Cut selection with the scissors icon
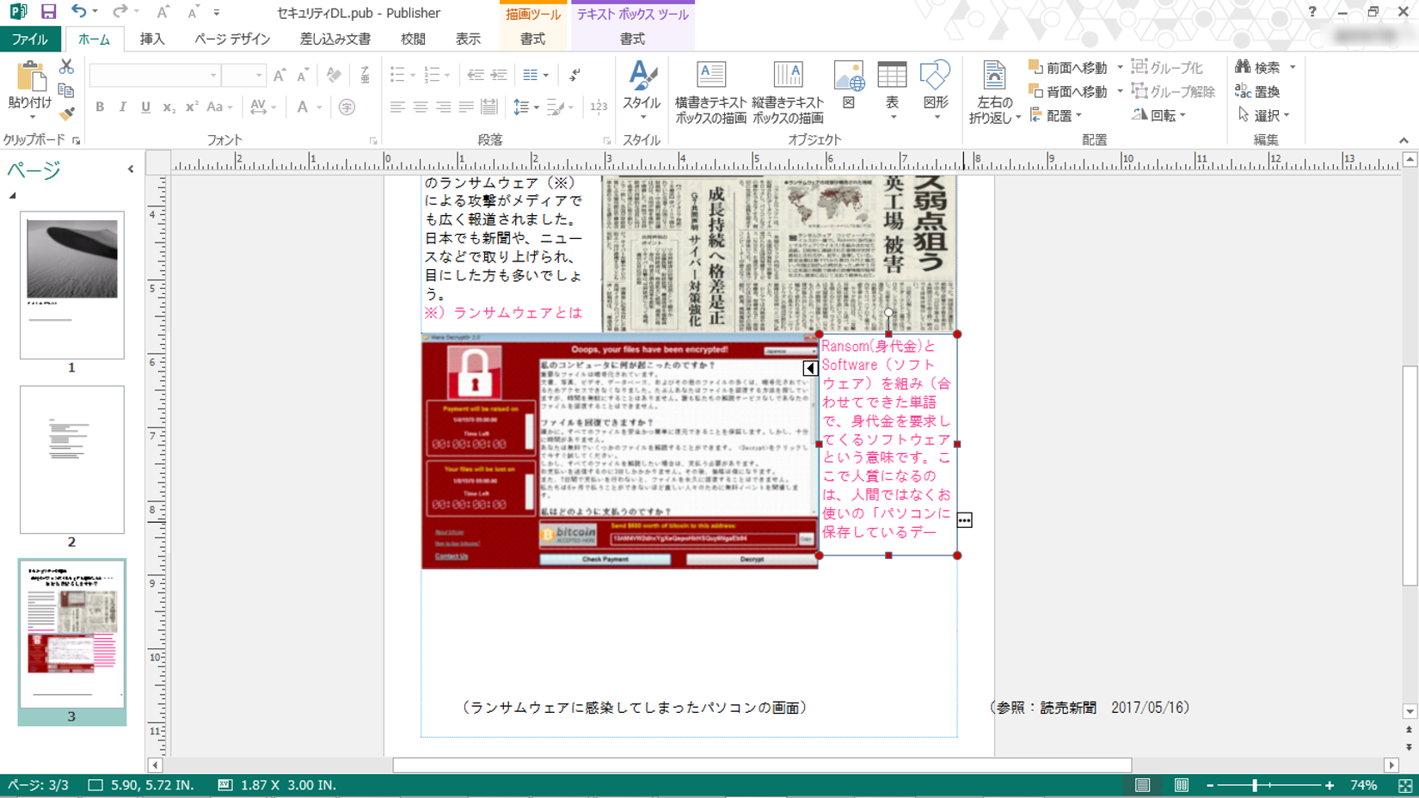 click(x=66, y=67)
